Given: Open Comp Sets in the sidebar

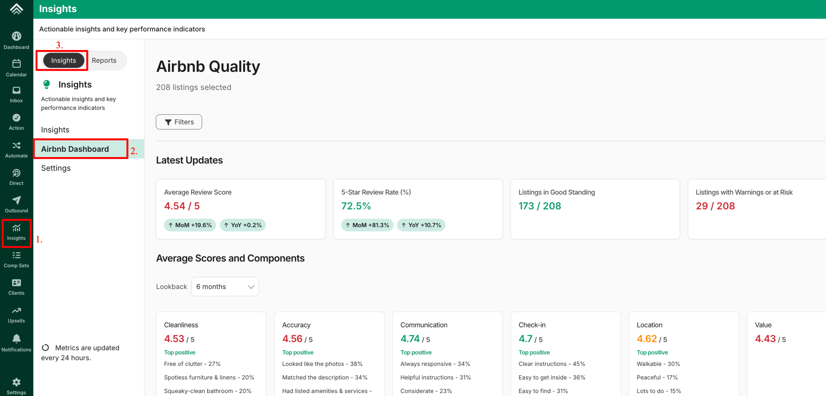Looking at the screenshot, I should pos(16,259).
